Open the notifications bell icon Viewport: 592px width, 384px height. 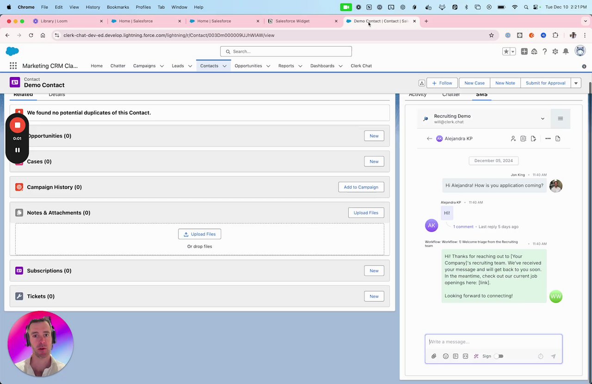[x=566, y=51]
